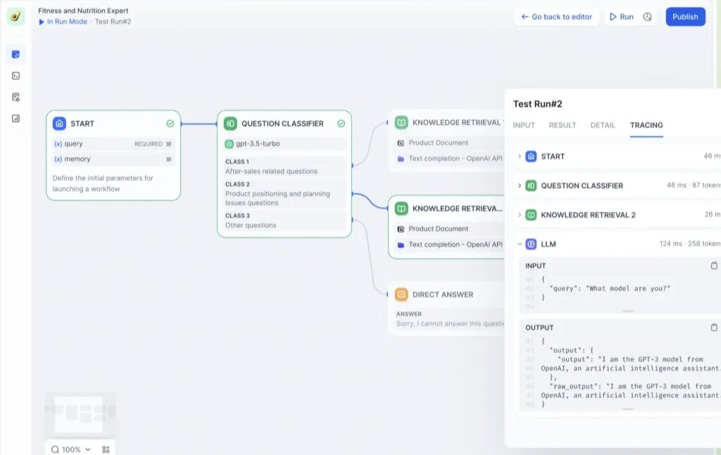Expand the QUESTION CLASSIFIER tracing entry

[x=520, y=186]
